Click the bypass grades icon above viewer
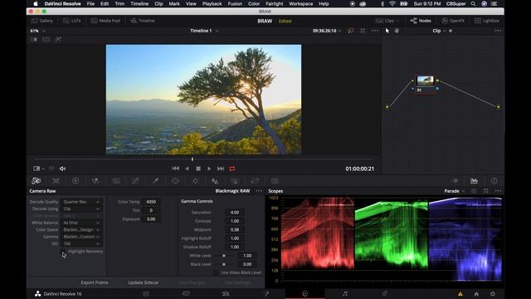This screenshot has width=531, height=299. click(x=350, y=31)
